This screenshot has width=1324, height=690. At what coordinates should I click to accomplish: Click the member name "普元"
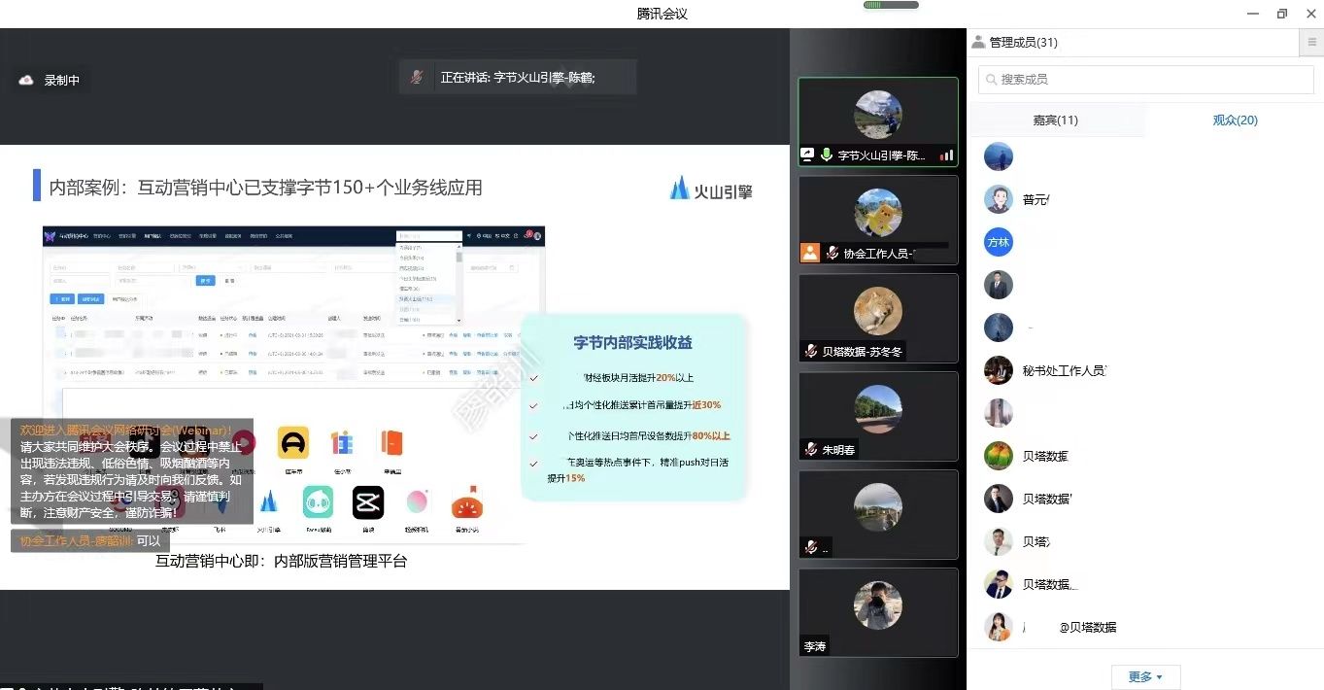click(x=1035, y=200)
